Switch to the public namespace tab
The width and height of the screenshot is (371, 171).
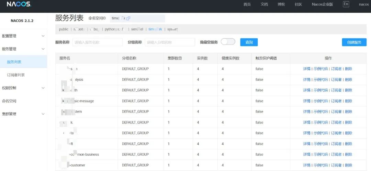coord(64,29)
